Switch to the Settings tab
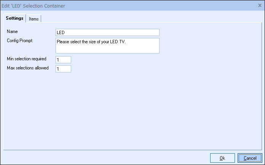The image size is (265, 165). 15,19
